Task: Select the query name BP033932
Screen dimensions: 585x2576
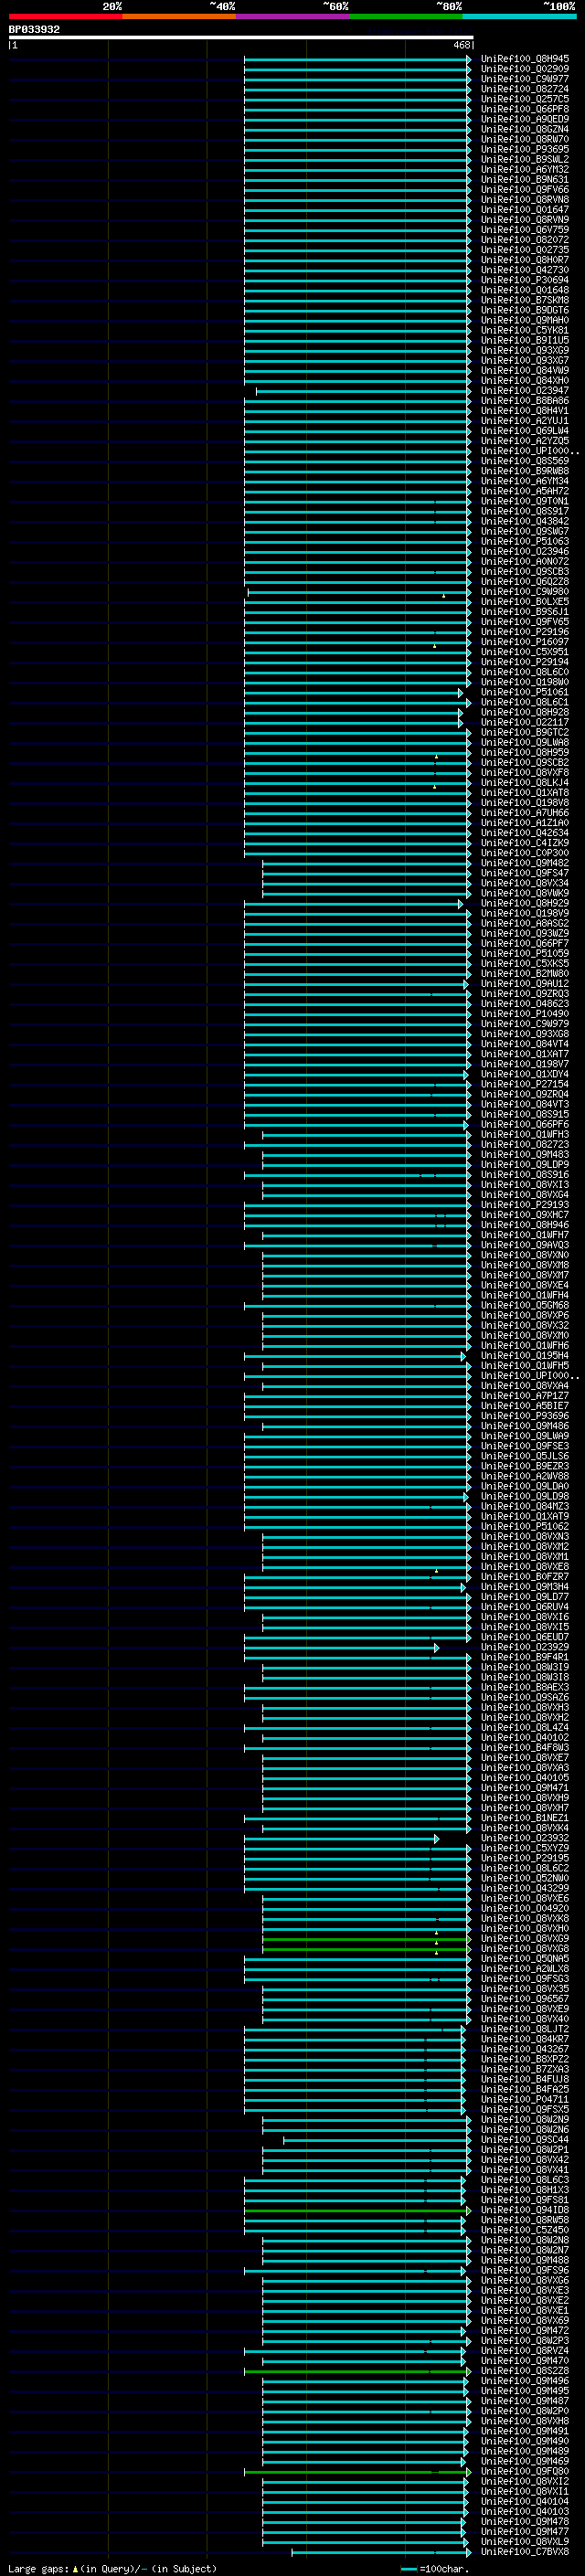Action: click(x=34, y=30)
